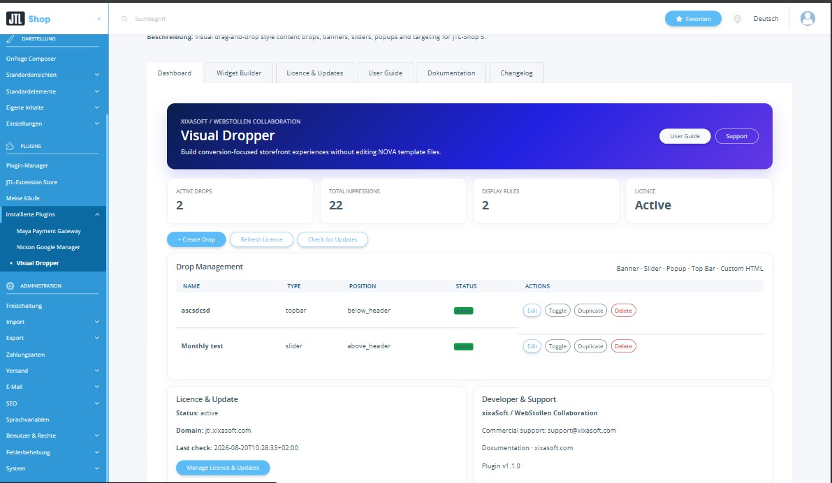Image resolution: width=832 pixels, height=483 pixels.
Task: Expand Import menu
Action: point(52,322)
